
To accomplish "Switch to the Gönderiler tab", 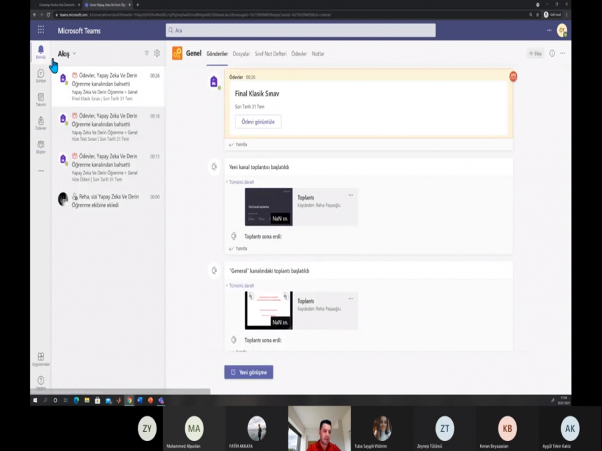I will click(x=217, y=53).
